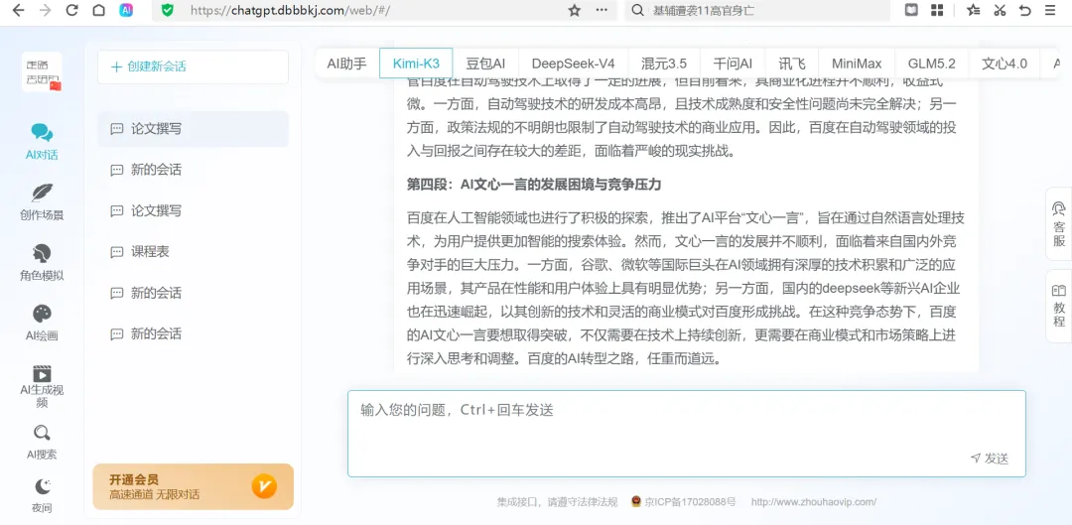Click the scissors screenshot icon
This screenshot has height=525, width=1072.
1000,10
